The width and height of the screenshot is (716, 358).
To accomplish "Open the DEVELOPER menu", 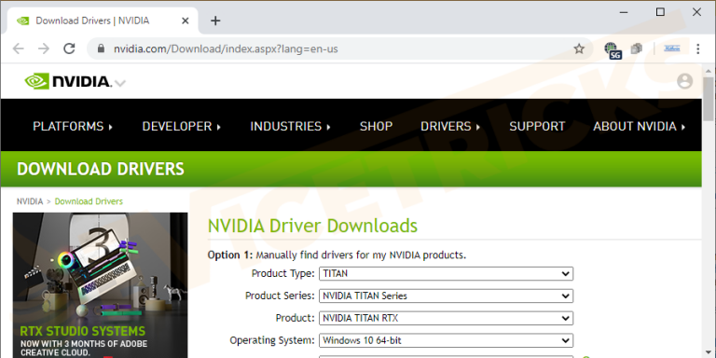I will coord(181,126).
